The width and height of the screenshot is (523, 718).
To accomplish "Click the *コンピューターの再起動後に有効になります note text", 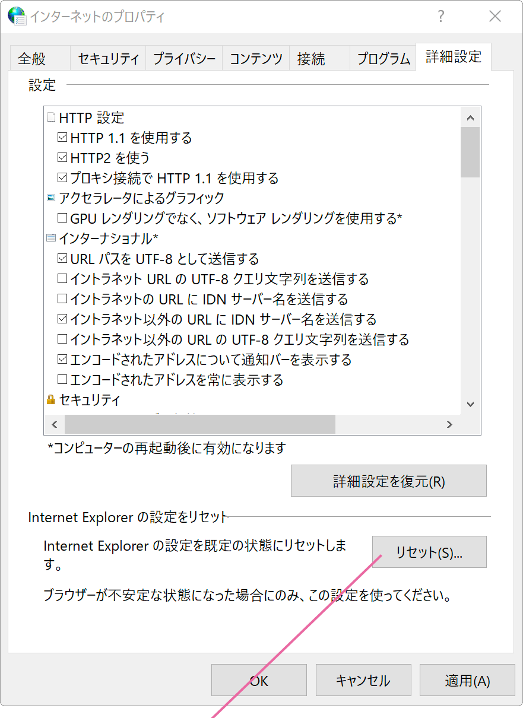I will click(167, 448).
